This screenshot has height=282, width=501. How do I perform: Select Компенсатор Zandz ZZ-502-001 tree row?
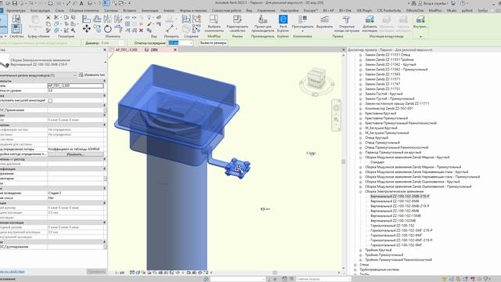[389, 108]
